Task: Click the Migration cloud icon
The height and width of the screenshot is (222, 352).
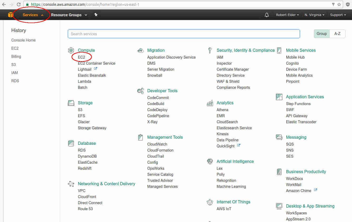Action: coord(140,50)
